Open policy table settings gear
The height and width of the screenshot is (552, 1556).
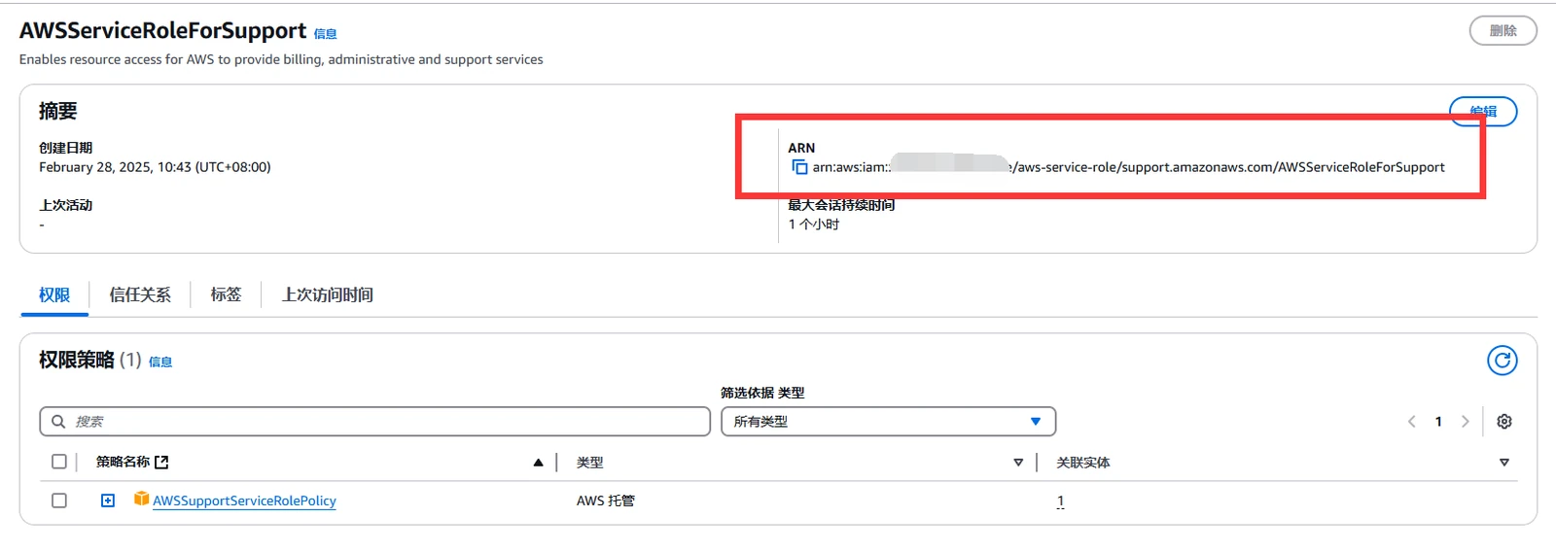(1504, 421)
